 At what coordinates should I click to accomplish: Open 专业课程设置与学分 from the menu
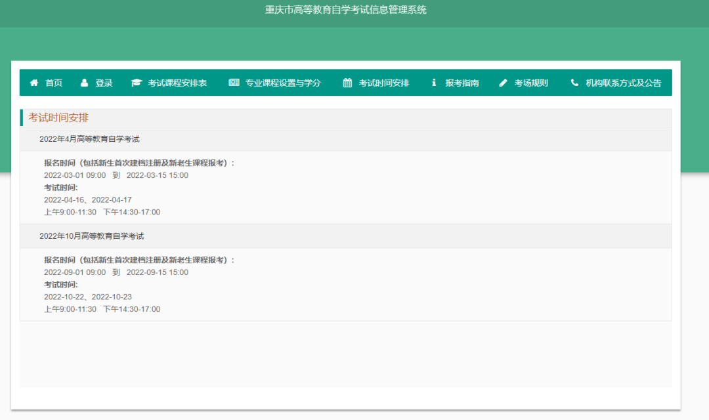(280, 83)
